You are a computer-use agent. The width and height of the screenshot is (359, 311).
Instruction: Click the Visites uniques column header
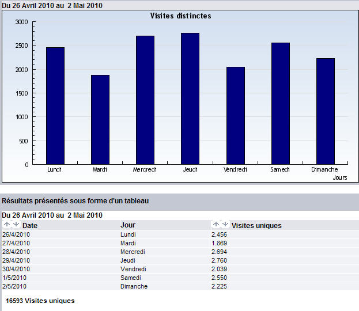[256, 226]
